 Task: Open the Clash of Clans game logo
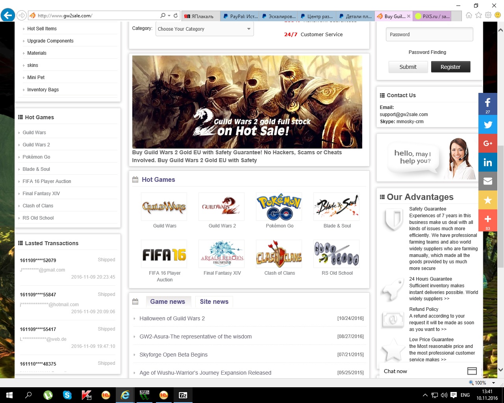[x=279, y=254]
